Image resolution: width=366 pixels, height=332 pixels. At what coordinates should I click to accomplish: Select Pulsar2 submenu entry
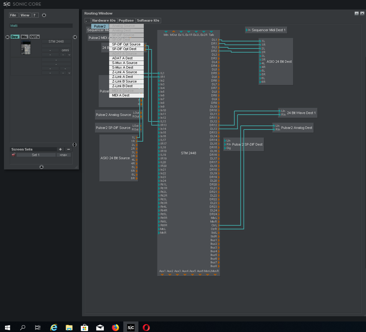[100, 26]
